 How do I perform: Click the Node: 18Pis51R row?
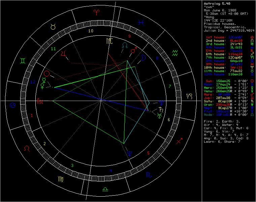click(x=229, y=115)
